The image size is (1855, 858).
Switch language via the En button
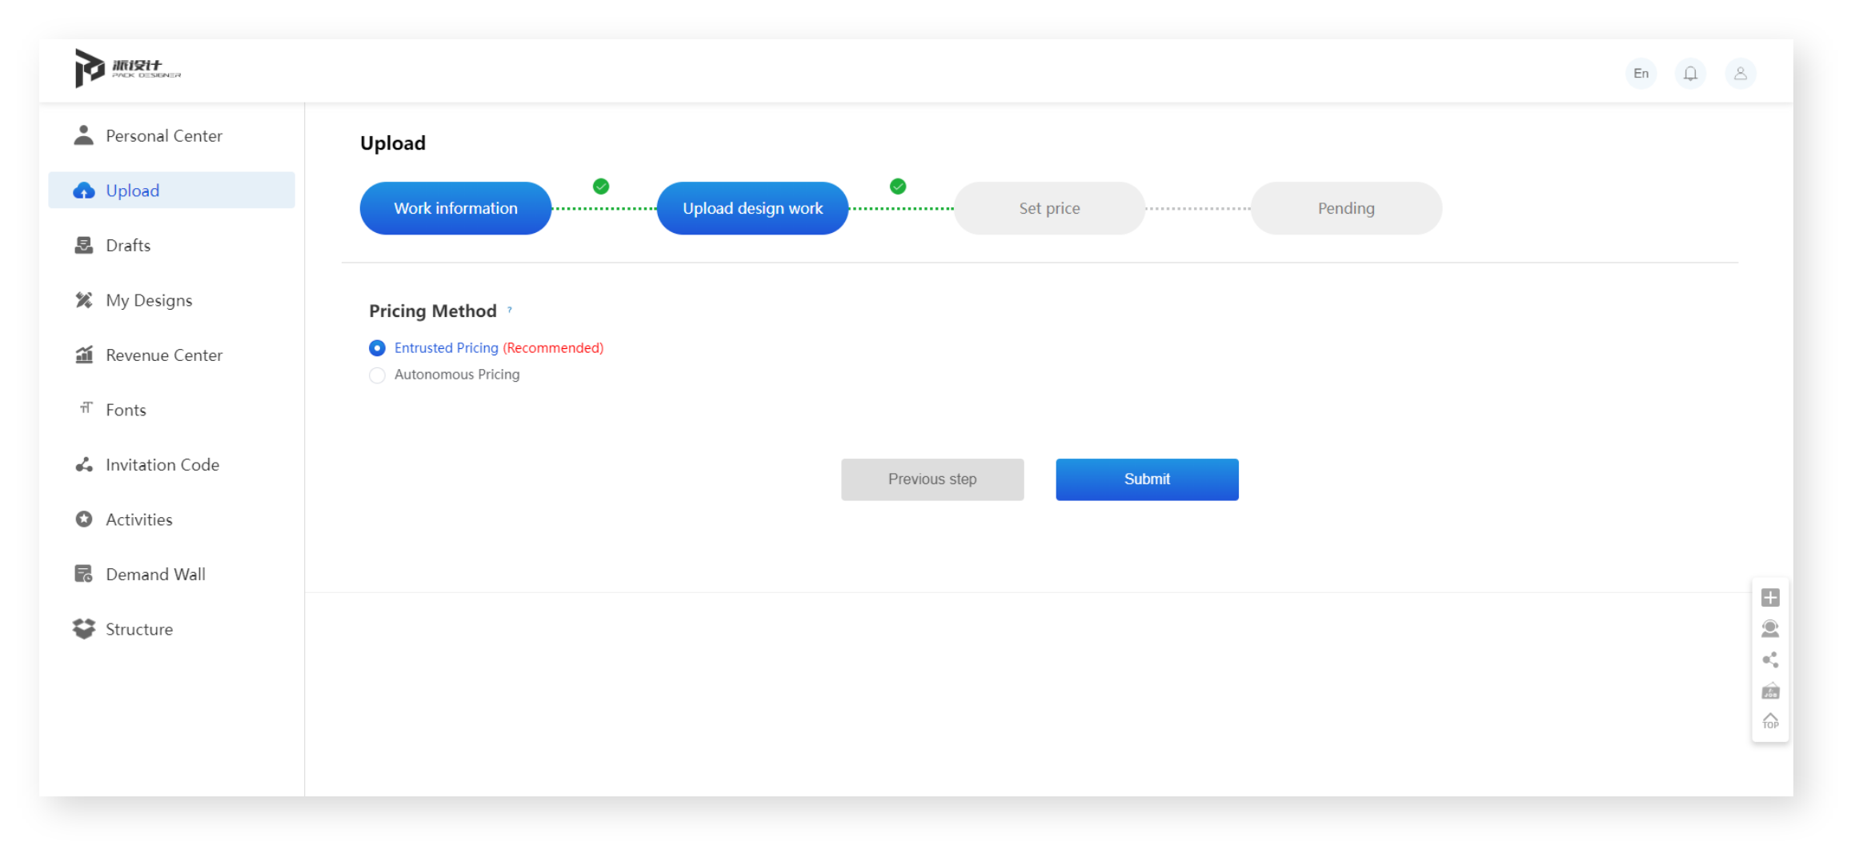pos(1641,73)
